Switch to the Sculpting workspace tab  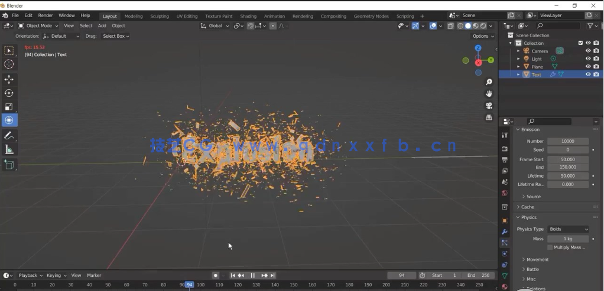(x=160, y=16)
